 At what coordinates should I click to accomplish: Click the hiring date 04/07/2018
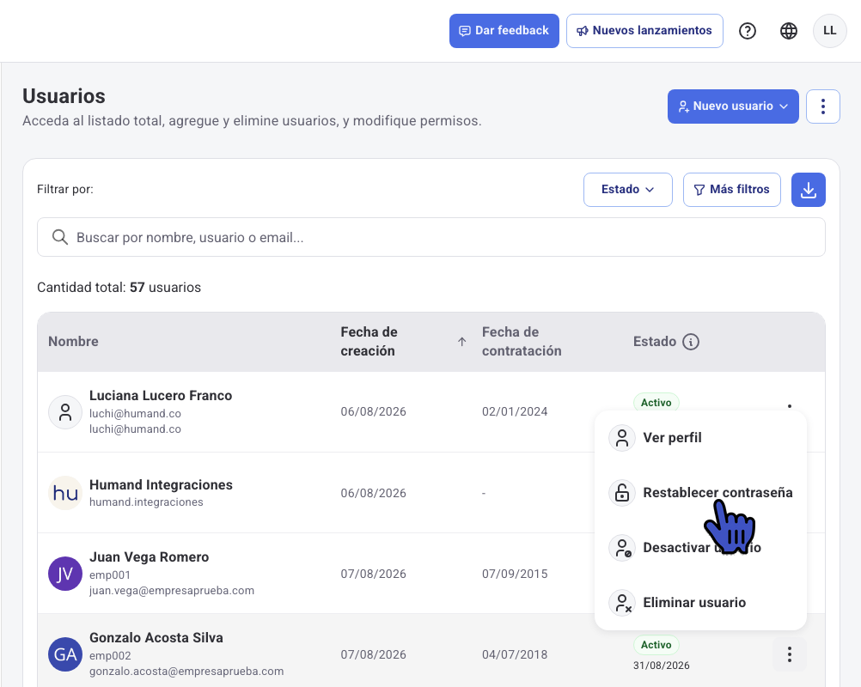pyautogui.click(x=515, y=654)
